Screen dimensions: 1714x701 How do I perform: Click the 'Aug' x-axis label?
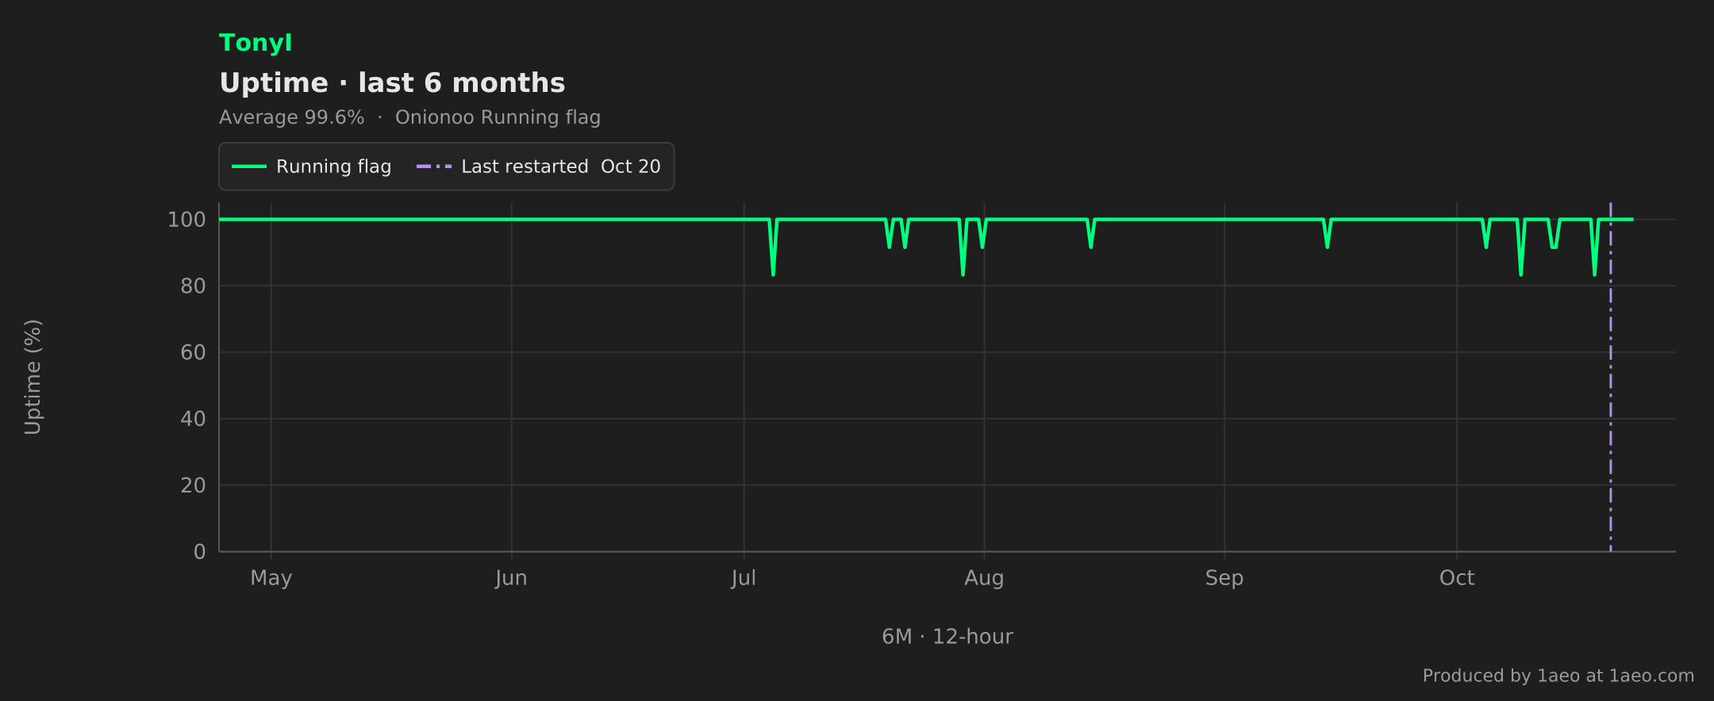pos(984,578)
